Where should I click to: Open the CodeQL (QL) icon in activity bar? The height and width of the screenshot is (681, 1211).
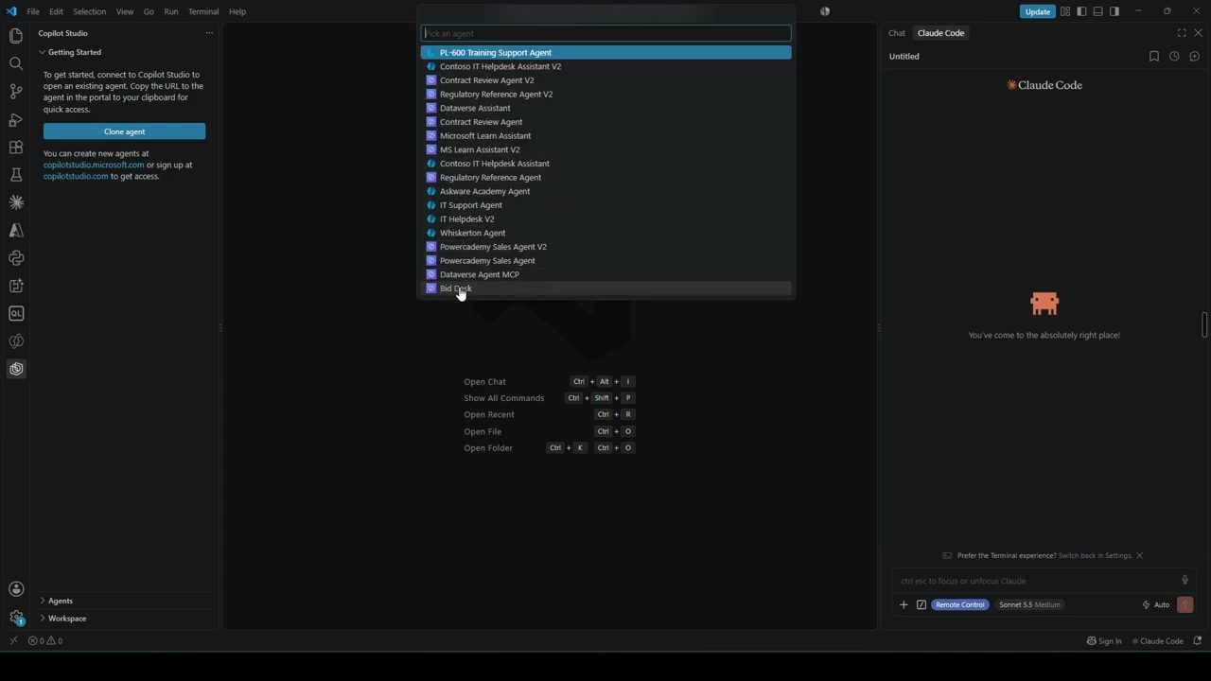click(16, 313)
